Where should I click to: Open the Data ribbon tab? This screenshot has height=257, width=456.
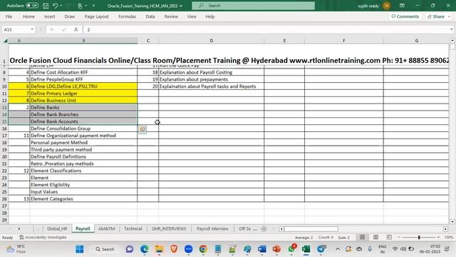tap(150, 16)
